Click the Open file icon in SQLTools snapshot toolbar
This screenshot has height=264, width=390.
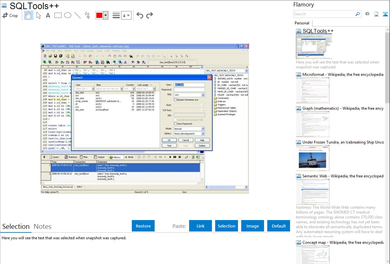[50, 56]
